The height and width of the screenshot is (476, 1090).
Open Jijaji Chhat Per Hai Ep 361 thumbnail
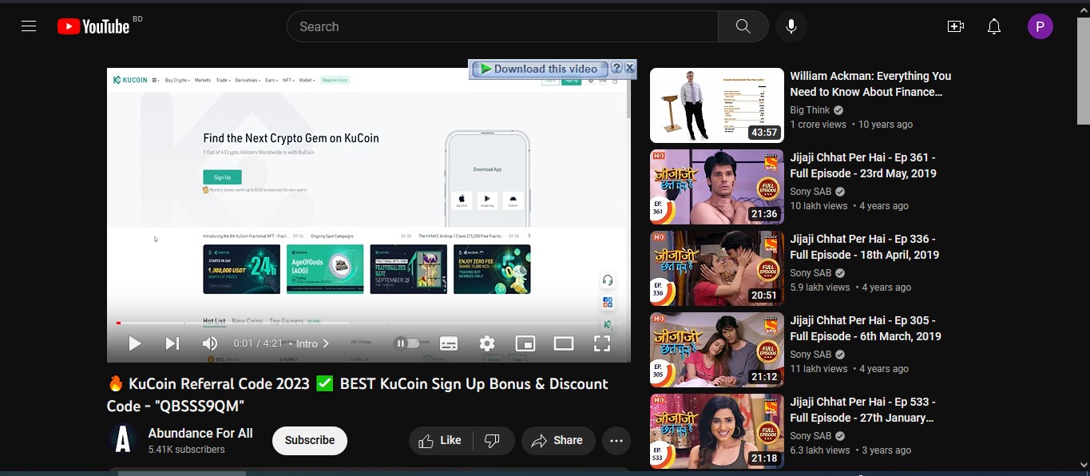point(717,187)
